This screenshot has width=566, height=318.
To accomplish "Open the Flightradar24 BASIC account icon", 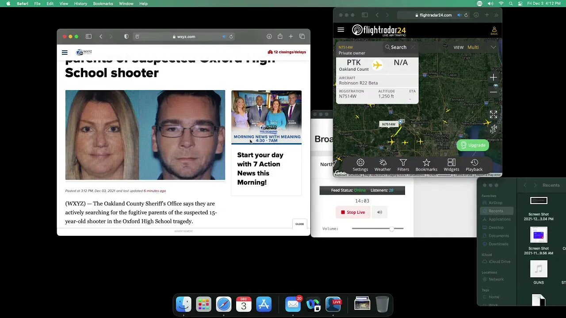I will click(494, 30).
